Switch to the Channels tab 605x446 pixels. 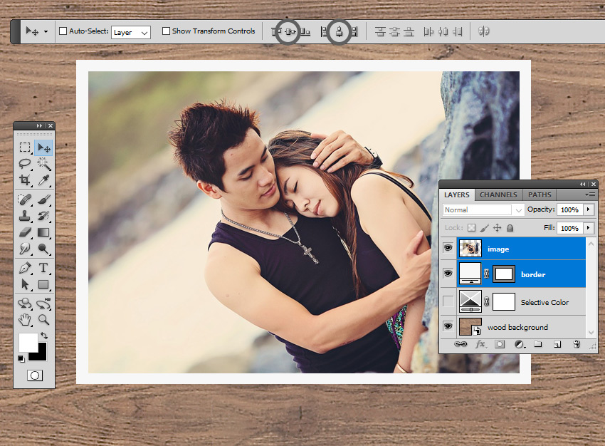coord(498,195)
